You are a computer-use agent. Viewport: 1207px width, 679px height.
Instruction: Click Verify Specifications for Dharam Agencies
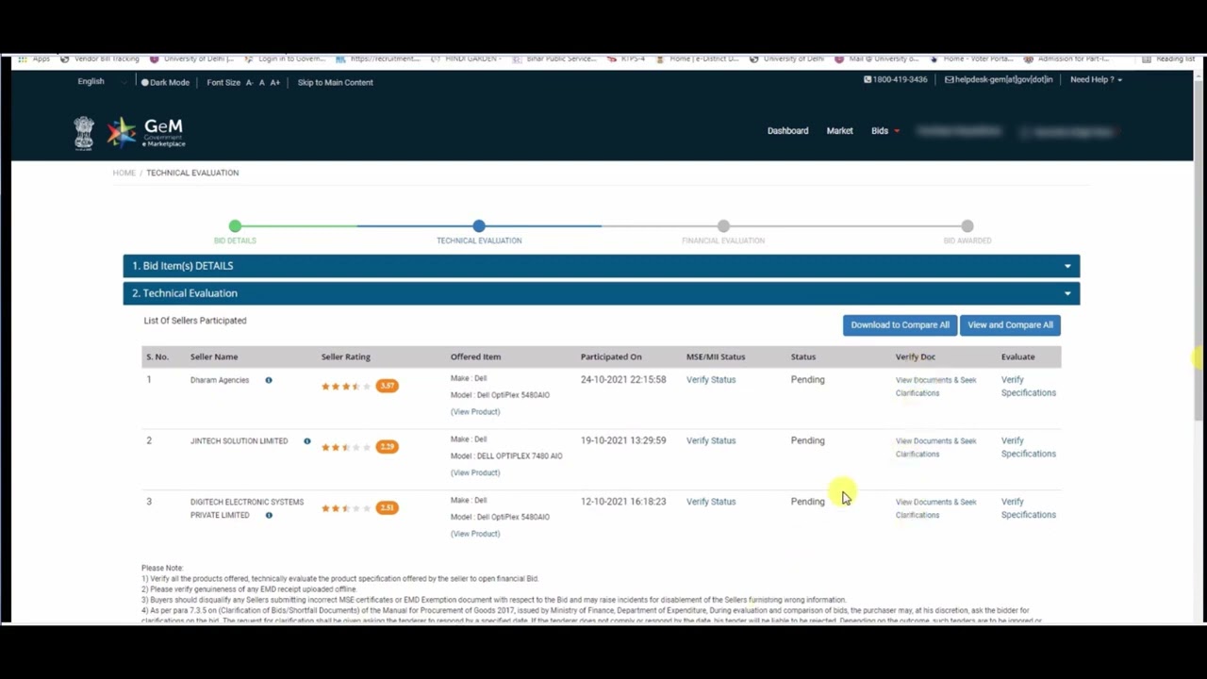1028,386
